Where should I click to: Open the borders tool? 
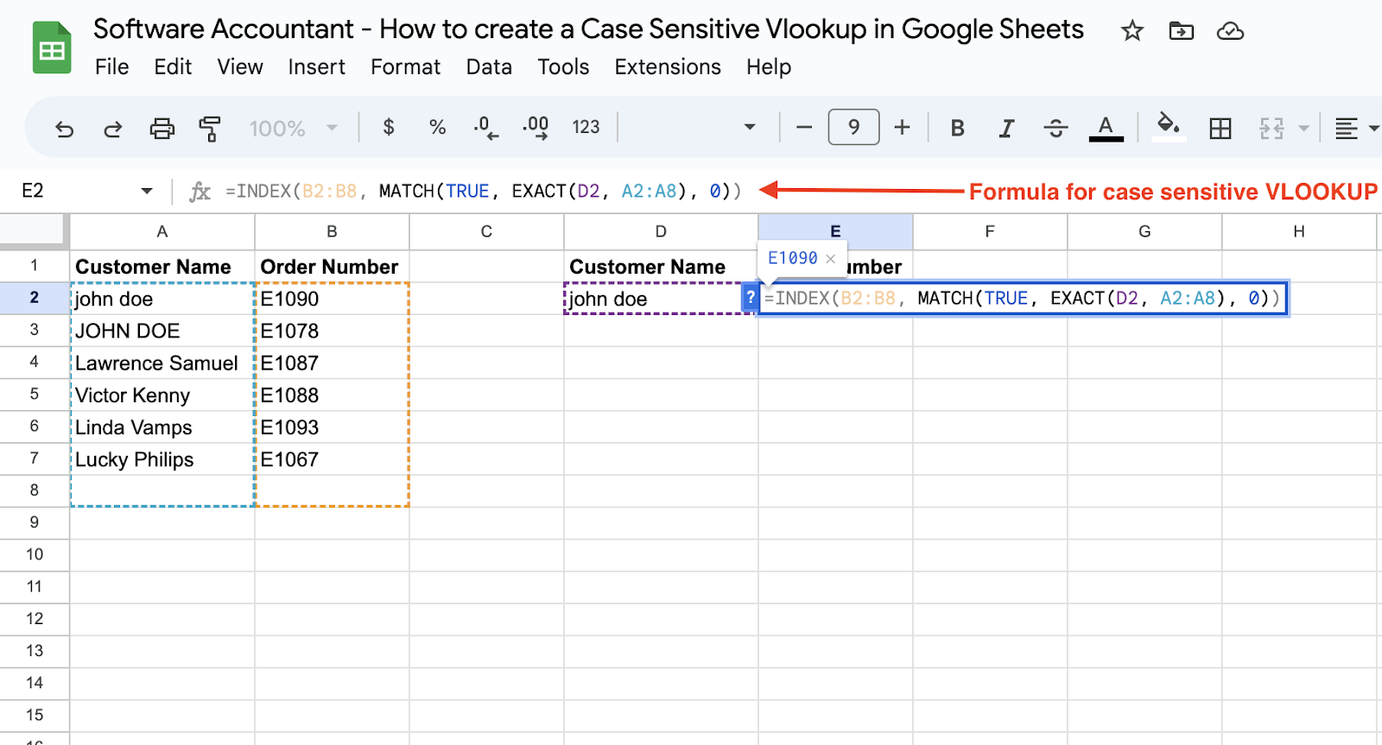point(1220,129)
